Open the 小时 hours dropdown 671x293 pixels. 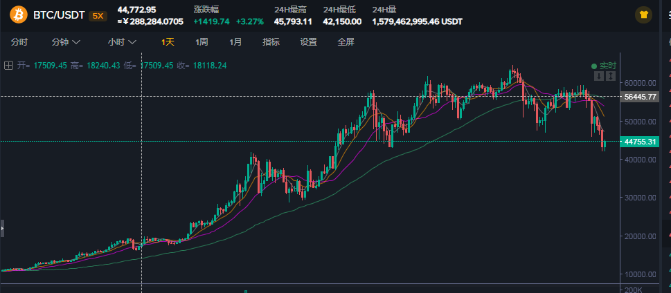point(122,42)
